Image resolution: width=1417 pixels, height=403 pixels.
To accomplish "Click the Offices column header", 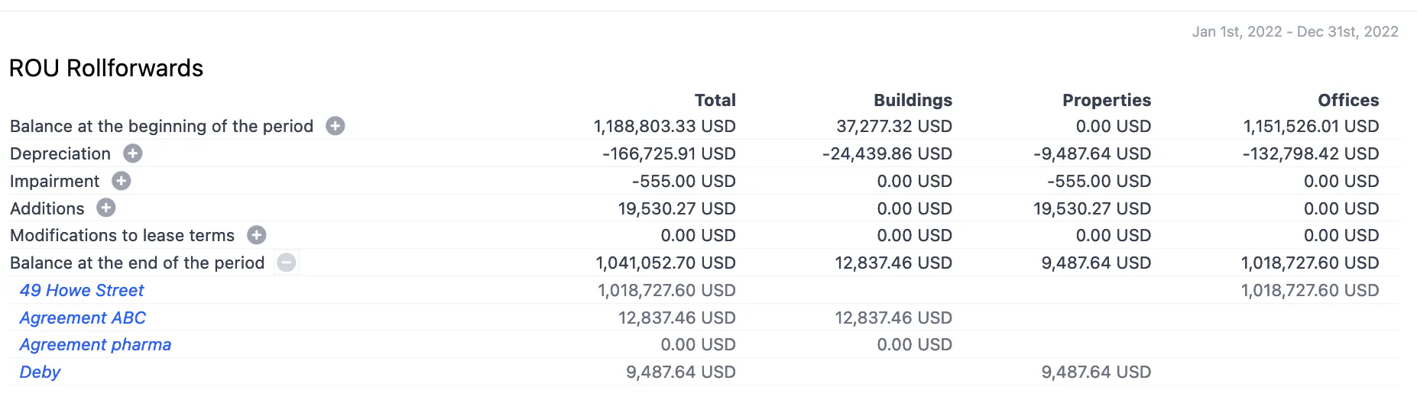I will tap(1348, 100).
